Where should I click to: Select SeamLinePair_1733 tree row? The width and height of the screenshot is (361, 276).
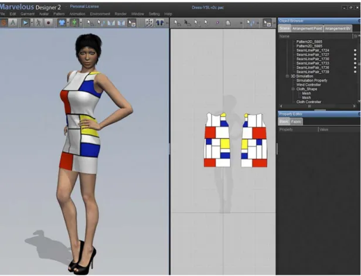[x=313, y=63]
